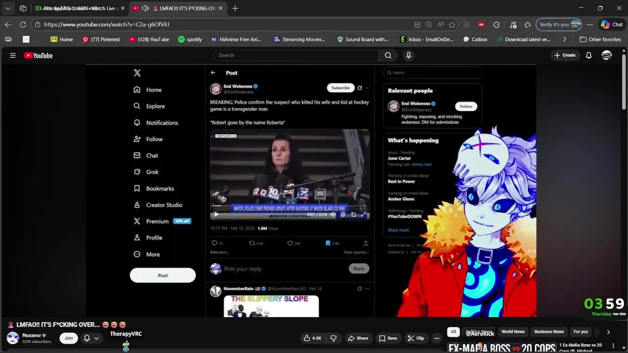Dislike the video
This screenshot has width=628, height=353.
[334, 338]
